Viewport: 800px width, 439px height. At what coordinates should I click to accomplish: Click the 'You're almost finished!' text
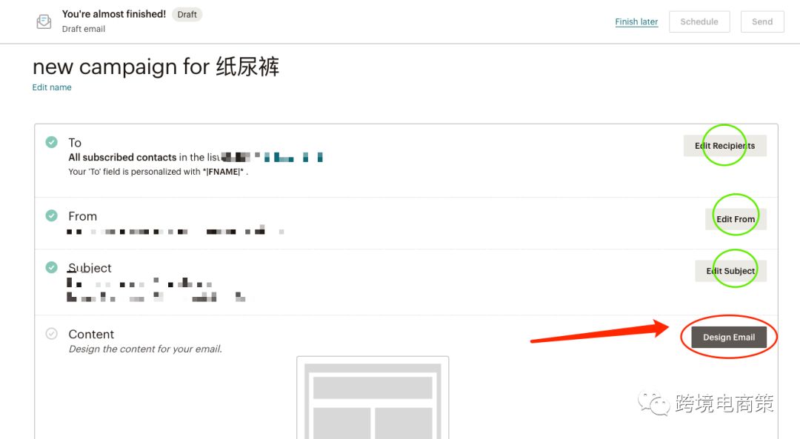(x=114, y=14)
